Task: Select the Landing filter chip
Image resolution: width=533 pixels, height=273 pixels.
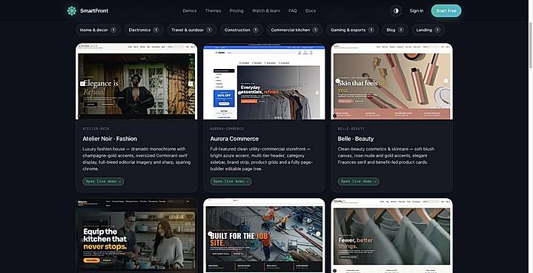Action: pos(428,30)
